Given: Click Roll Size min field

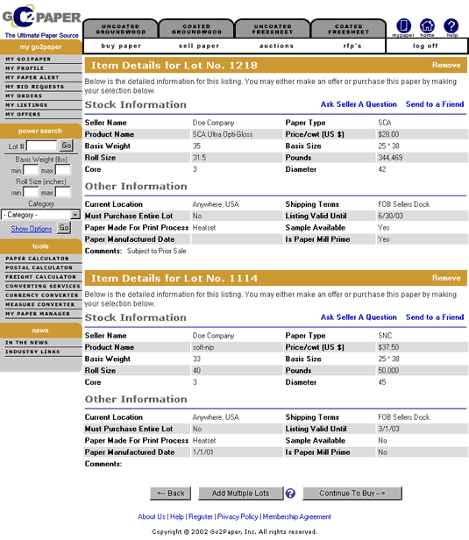Looking at the screenshot, I should pos(31,192).
